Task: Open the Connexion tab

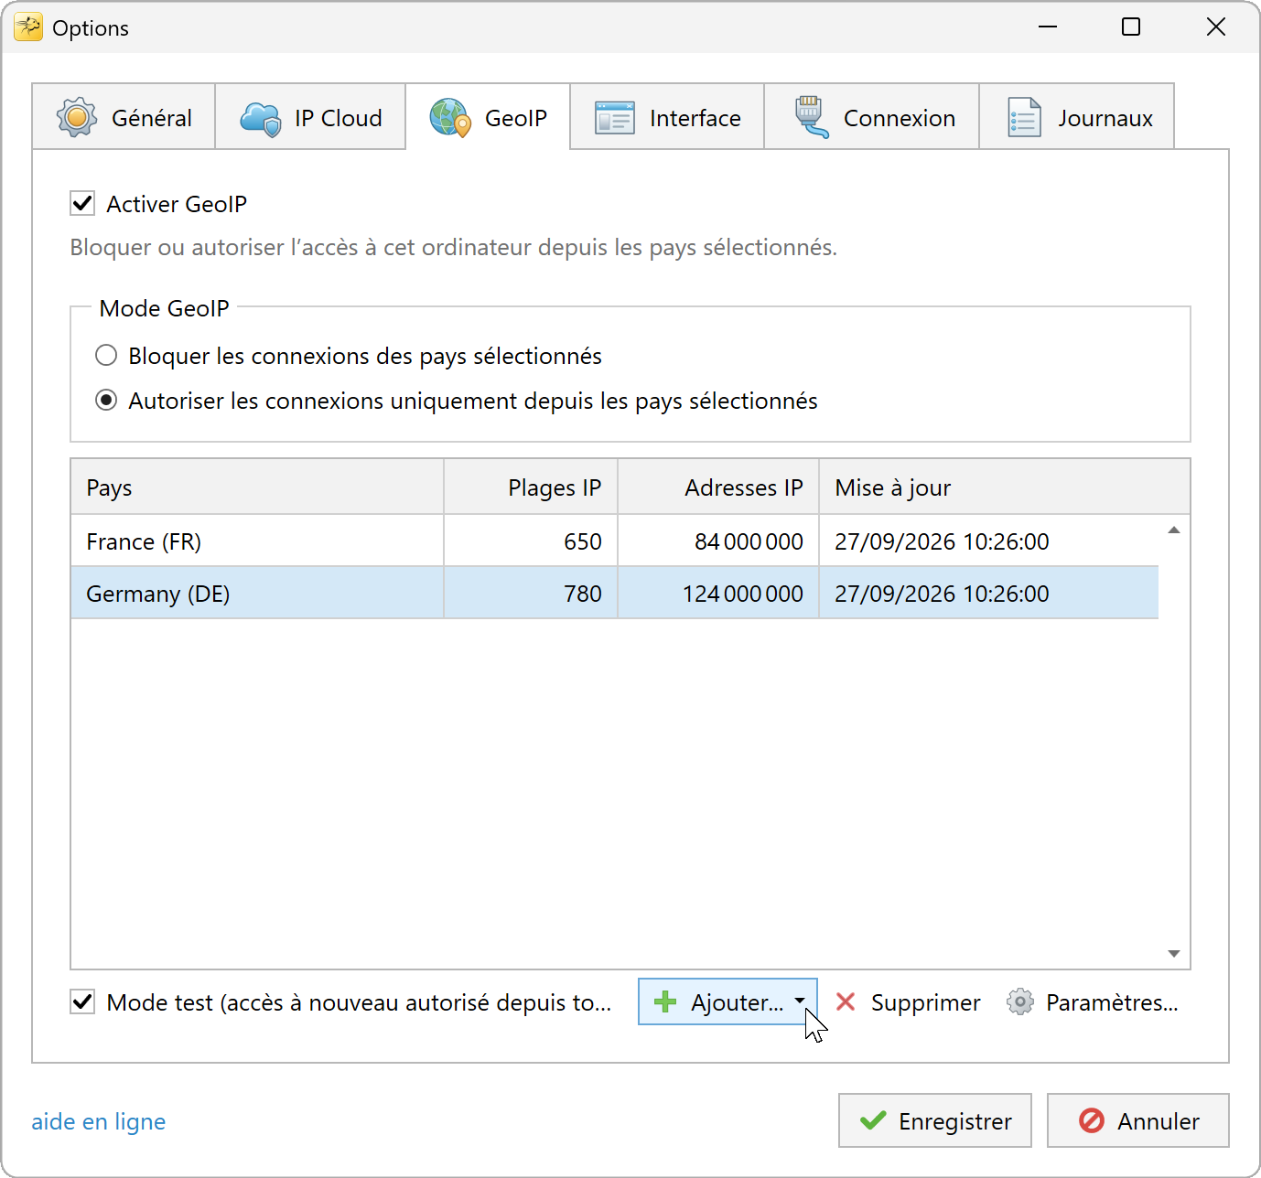Action: point(871,116)
